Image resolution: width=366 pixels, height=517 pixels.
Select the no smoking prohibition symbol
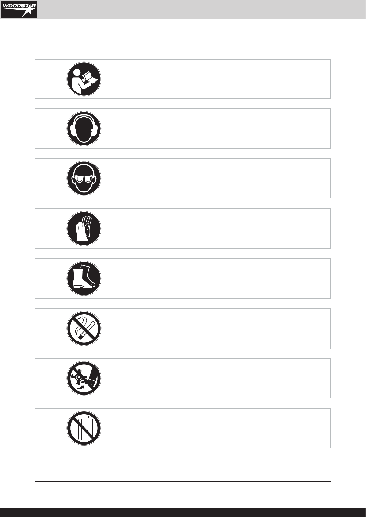coord(84,329)
